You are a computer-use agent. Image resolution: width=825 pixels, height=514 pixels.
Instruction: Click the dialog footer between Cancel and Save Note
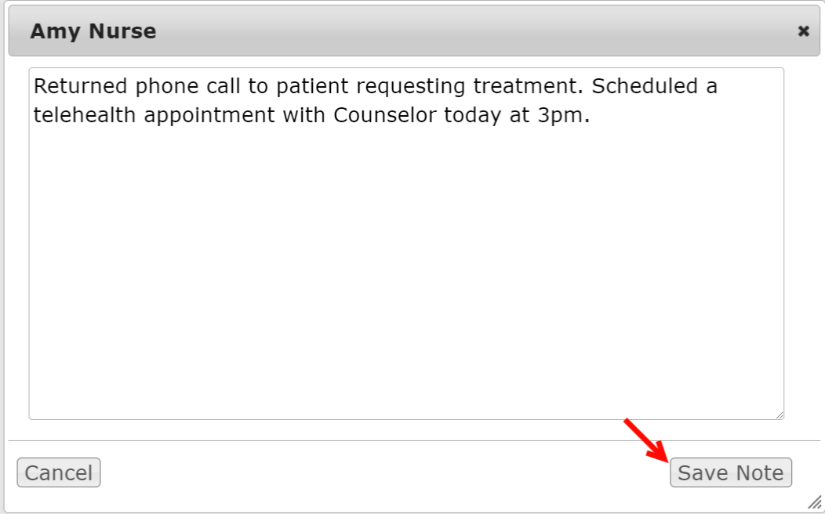point(392,472)
